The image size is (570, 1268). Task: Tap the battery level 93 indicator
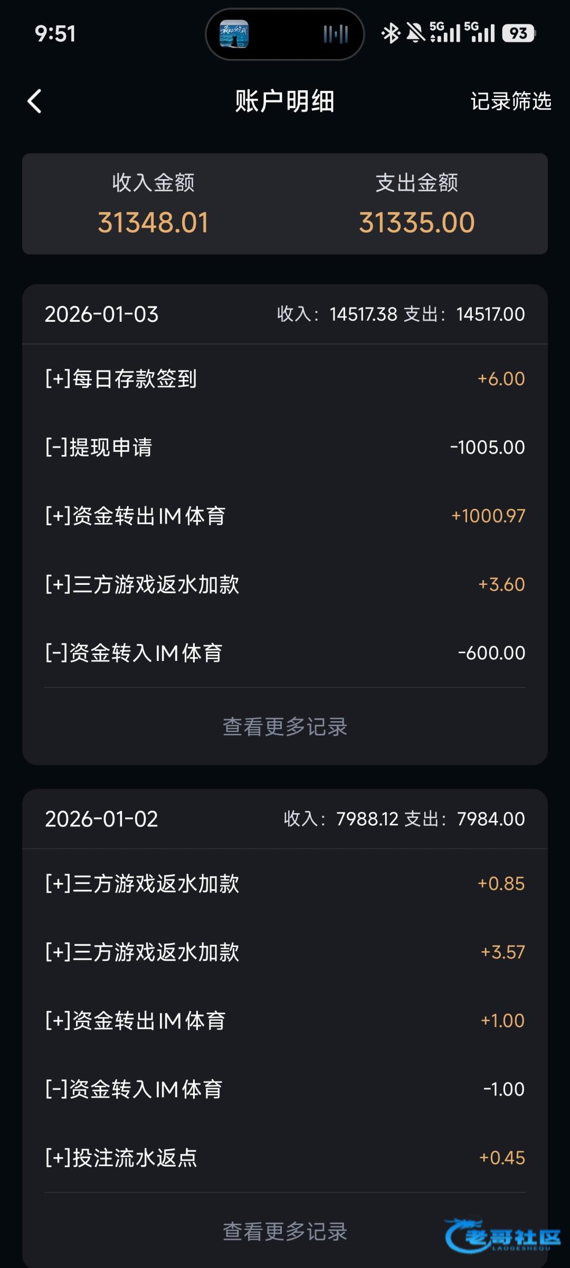[518, 33]
